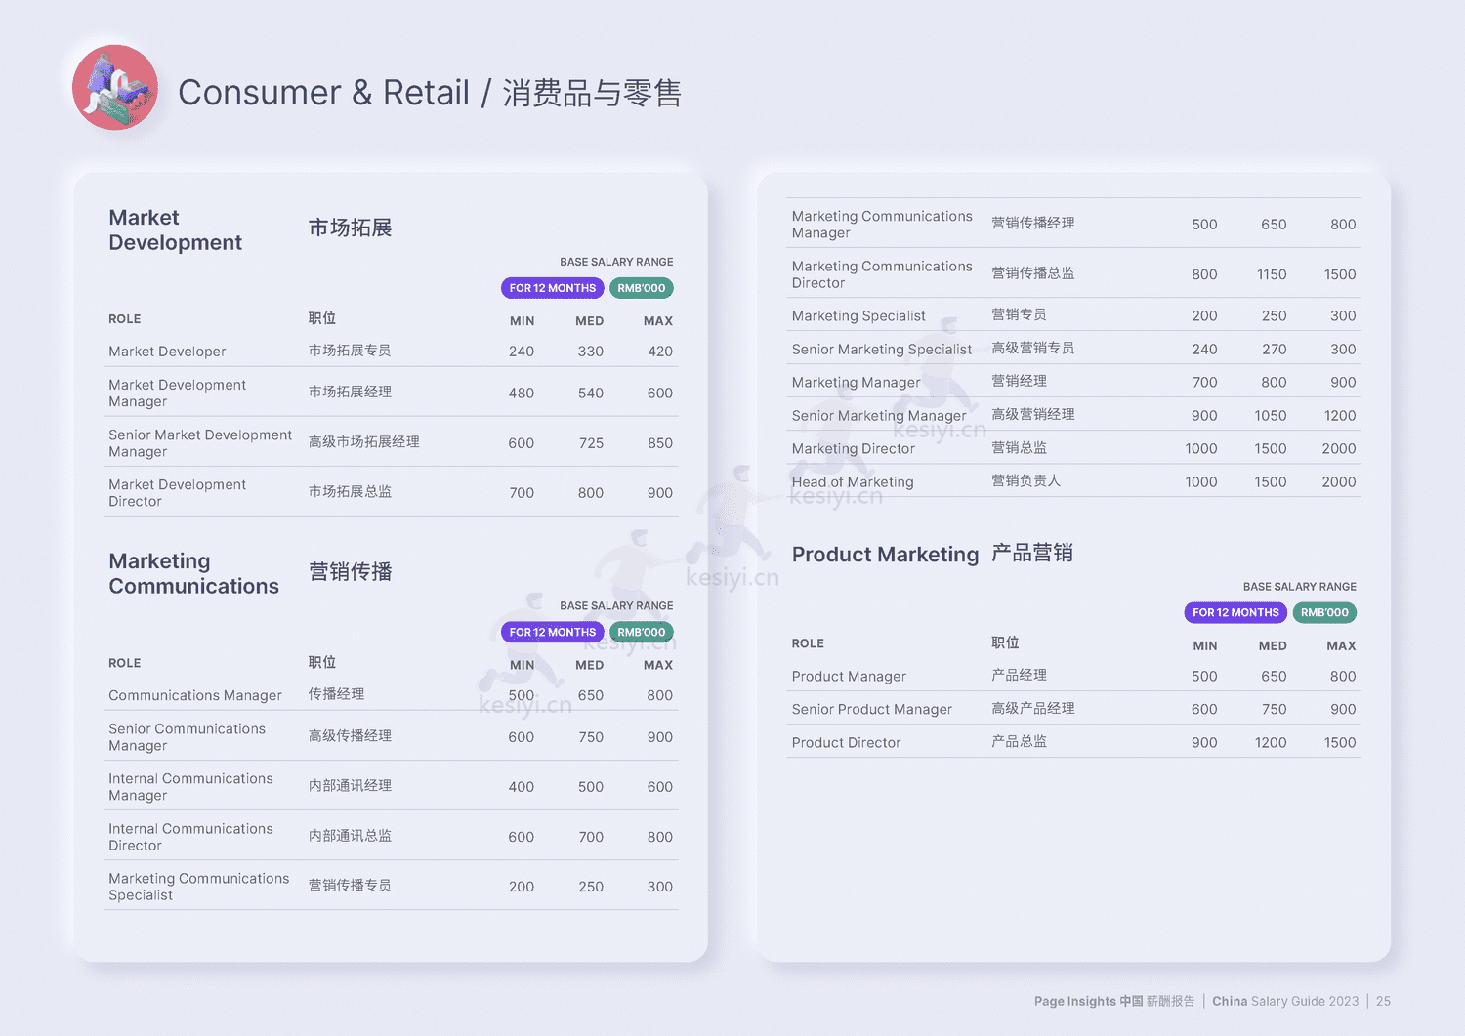Click the 'Marketing Communications' section heading
Image resolution: width=1465 pixels, height=1036 pixels.
point(193,574)
